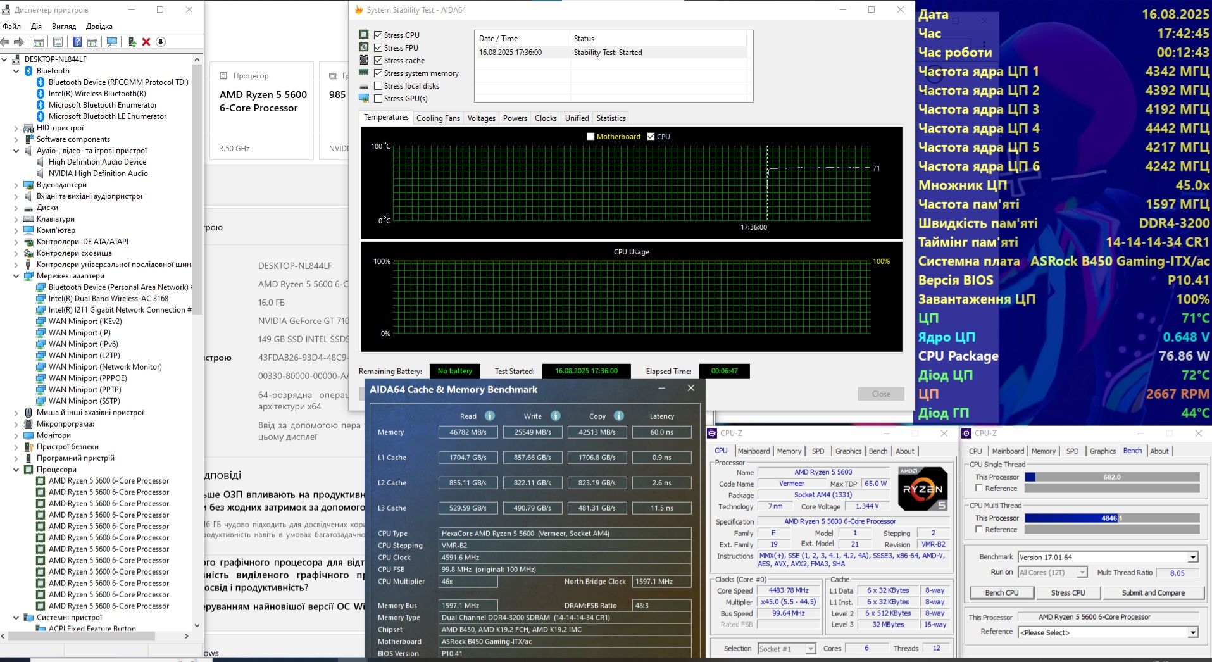Collapse the Bluetooth node in Device Manager
The width and height of the screenshot is (1212, 662).
tap(16, 71)
